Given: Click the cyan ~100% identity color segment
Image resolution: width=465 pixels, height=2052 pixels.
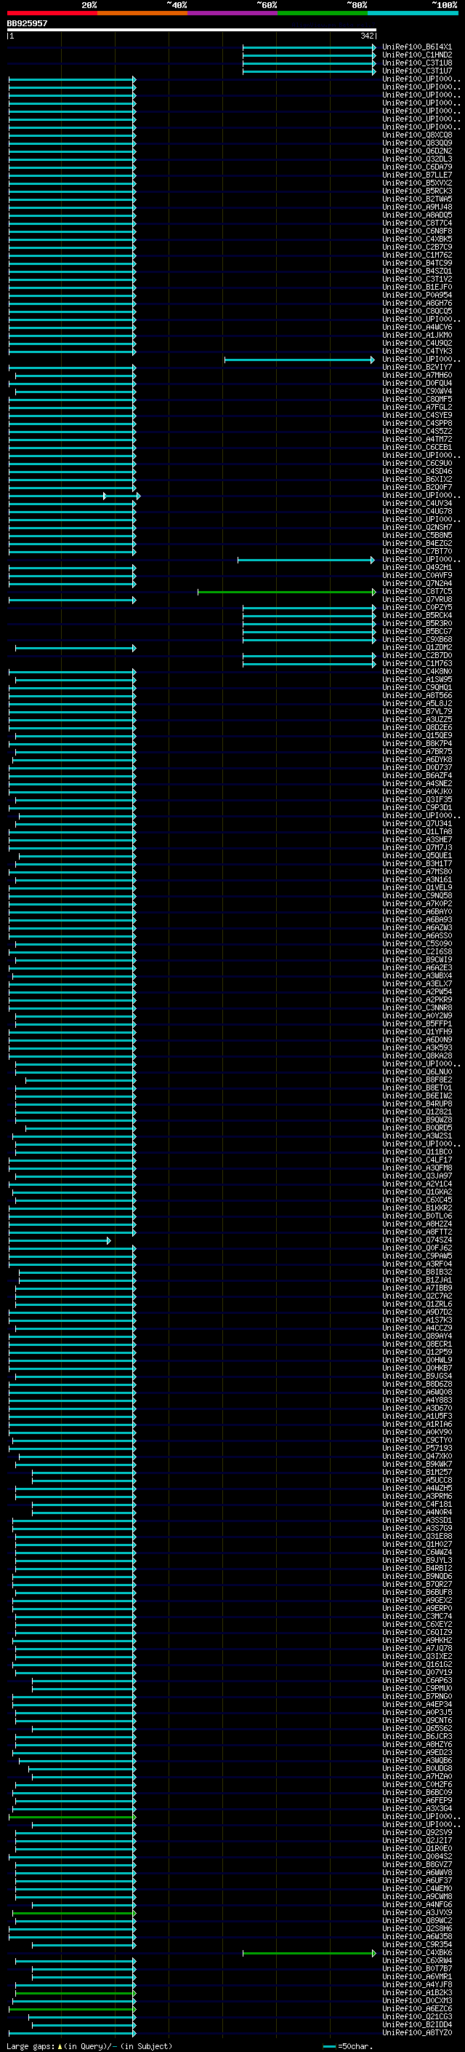Looking at the screenshot, I should (x=413, y=13).
